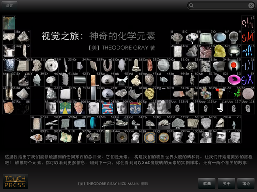
Task: Open the Fluorine tile (F 9)
Action: click(234, 37)
